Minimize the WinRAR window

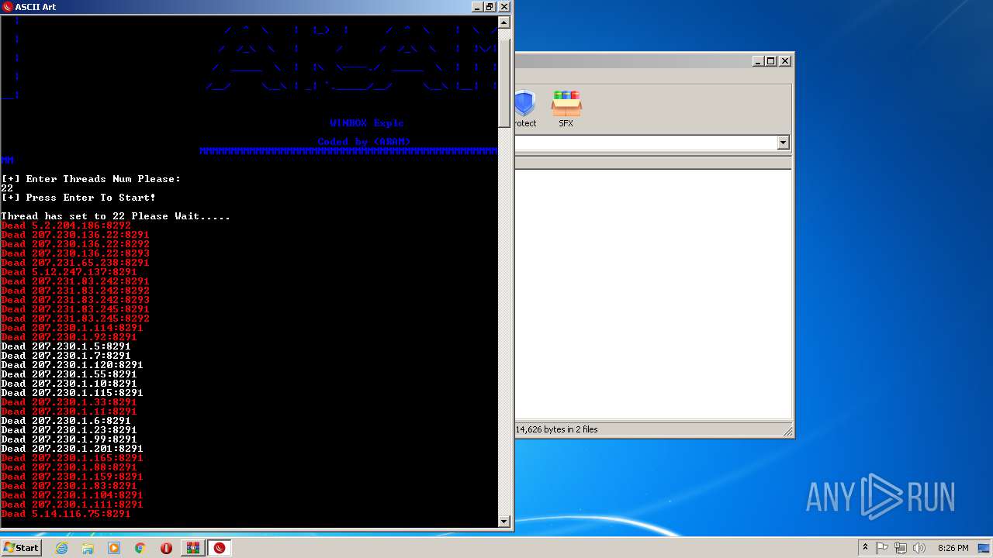pos(757,60)
